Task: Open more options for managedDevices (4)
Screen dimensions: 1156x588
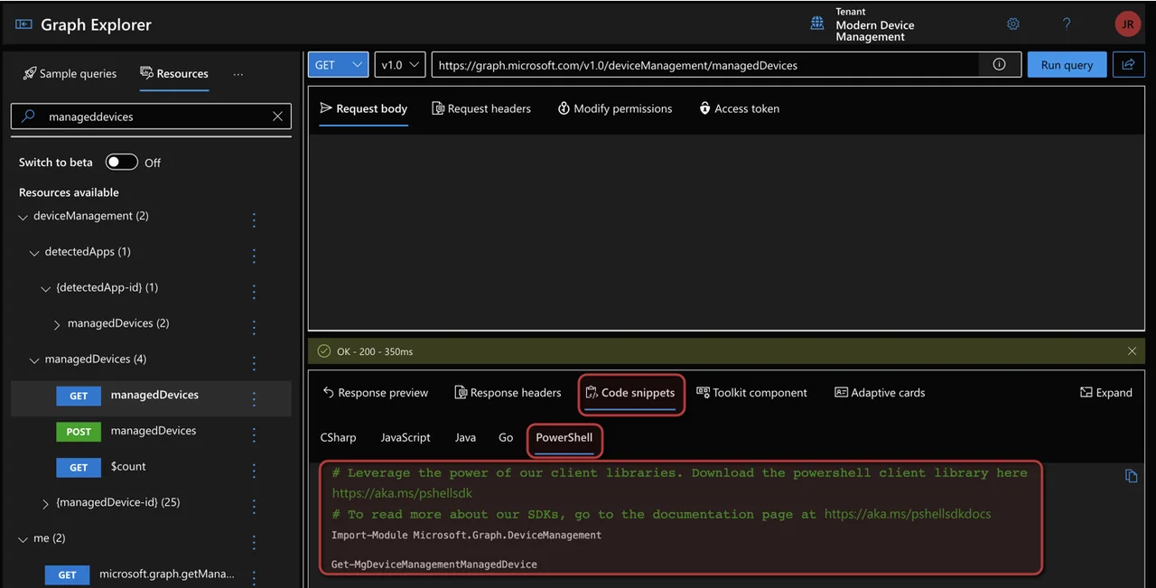Action: coord(254,363)
